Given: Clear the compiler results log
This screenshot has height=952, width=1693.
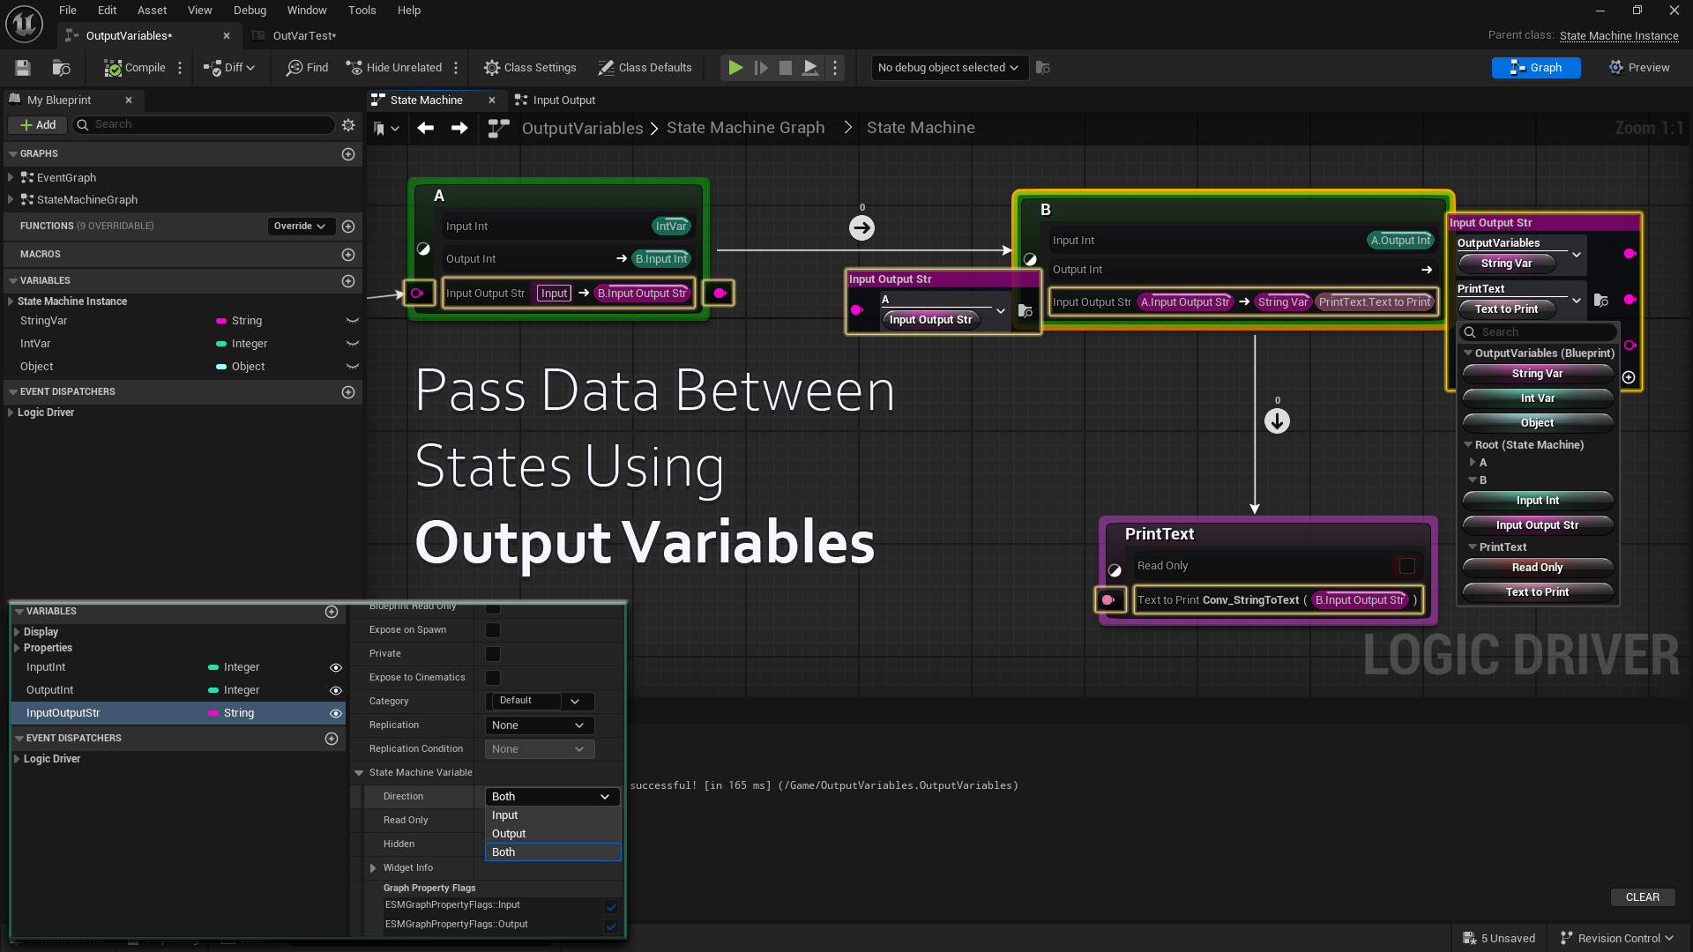Looking at the screenshot, I should click(1642, 897).
